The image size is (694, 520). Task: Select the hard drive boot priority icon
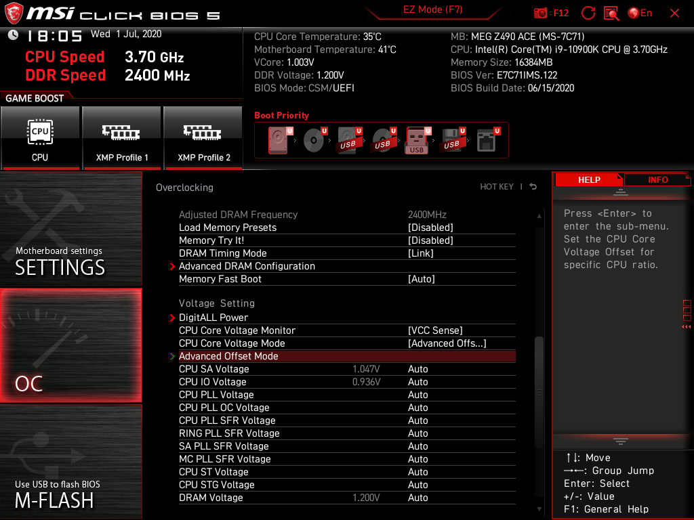278,140
